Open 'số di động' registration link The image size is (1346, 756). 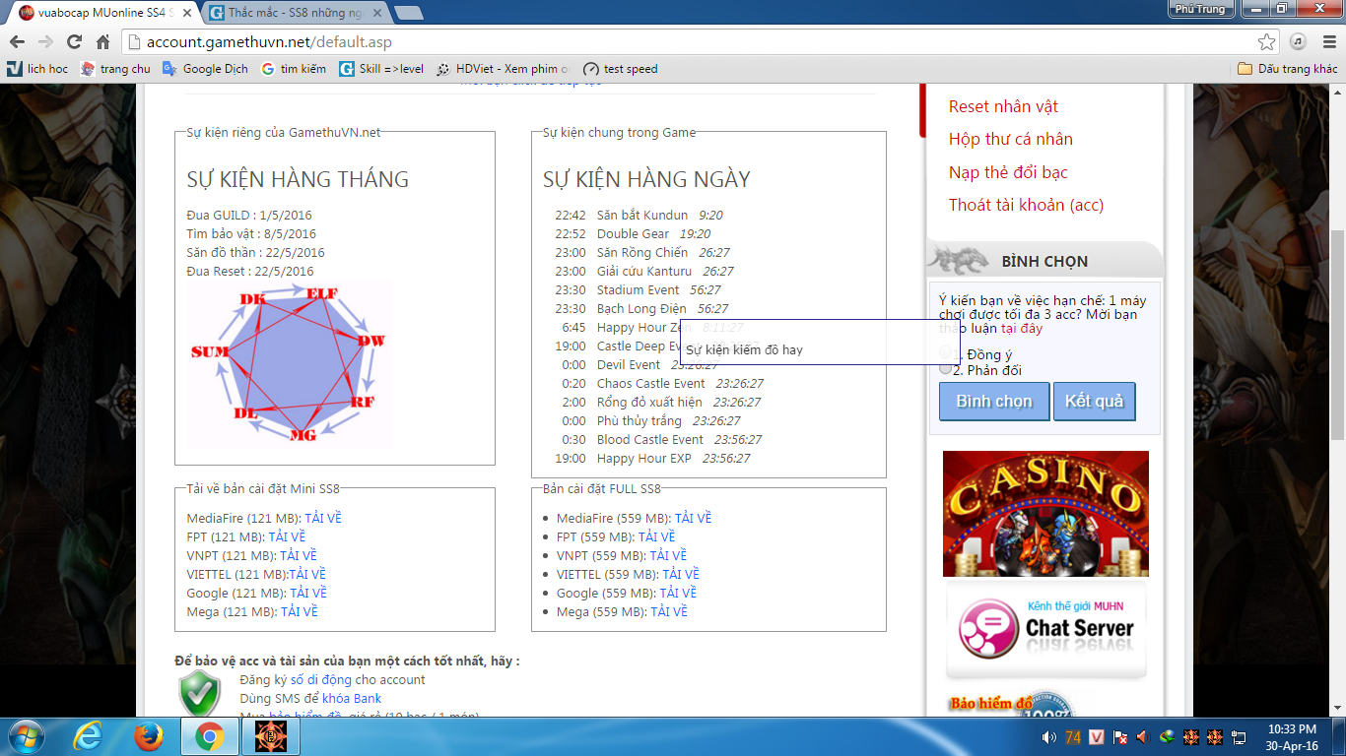point(320,679)
